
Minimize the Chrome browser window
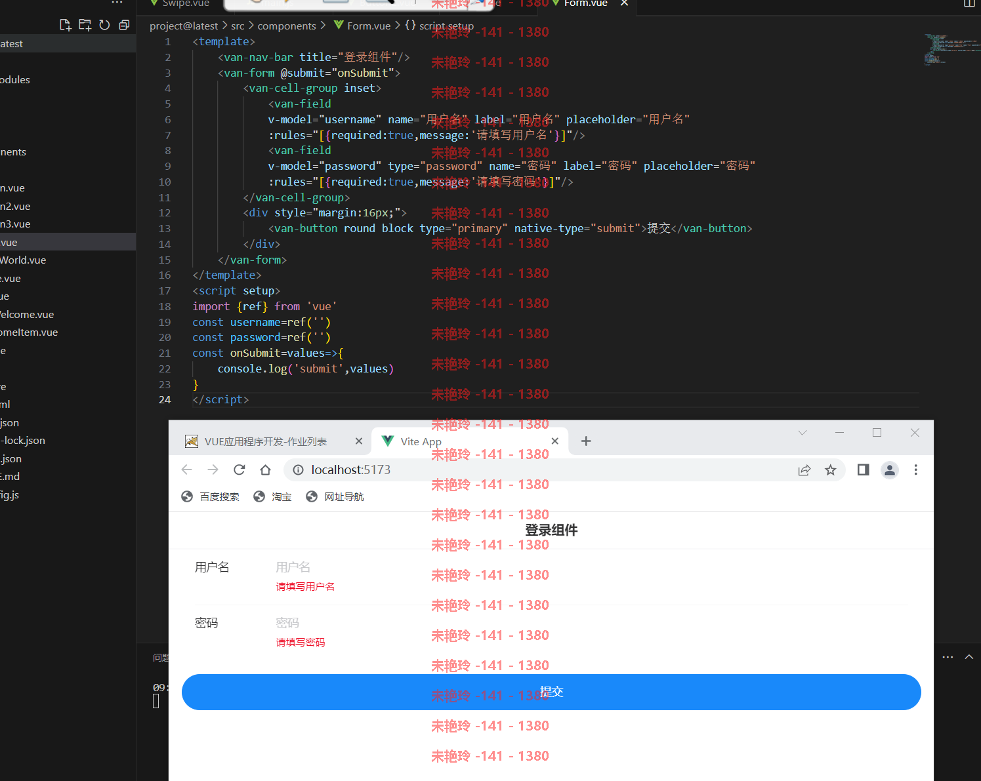pyautogui.click(x=839, y=433)
